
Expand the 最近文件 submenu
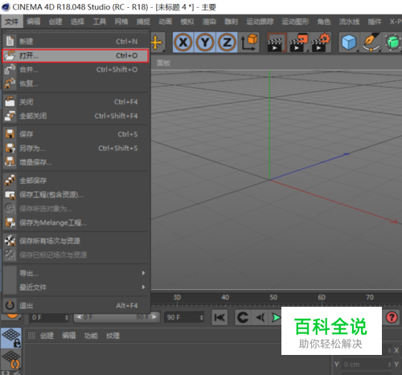[x=76, y=287]
